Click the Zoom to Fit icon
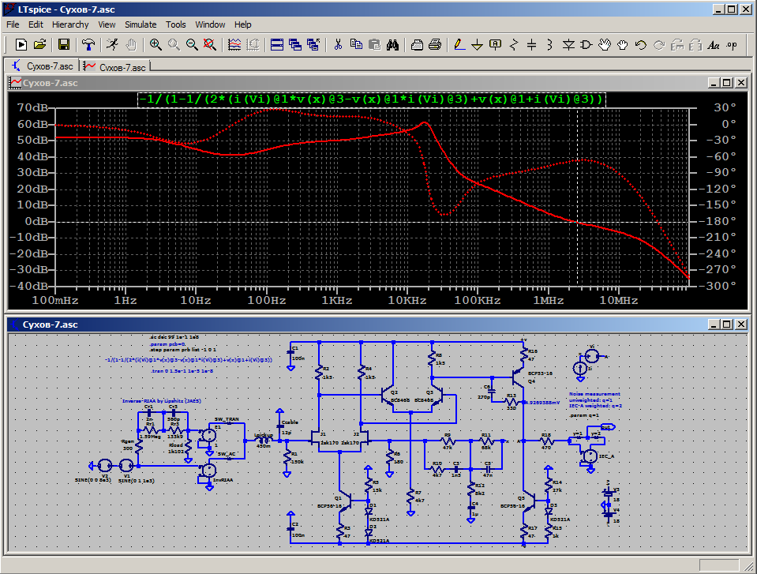 click(x=210, y=44)
